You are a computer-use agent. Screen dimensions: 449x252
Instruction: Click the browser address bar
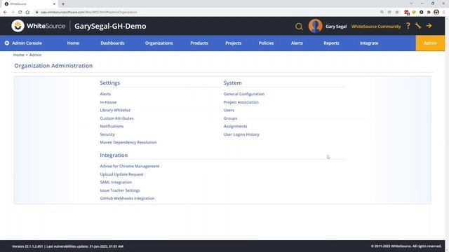point(206,13)
